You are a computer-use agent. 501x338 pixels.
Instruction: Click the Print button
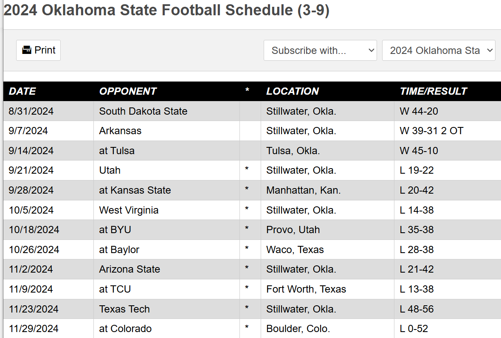pyautogui.click(x=39, y=50)
